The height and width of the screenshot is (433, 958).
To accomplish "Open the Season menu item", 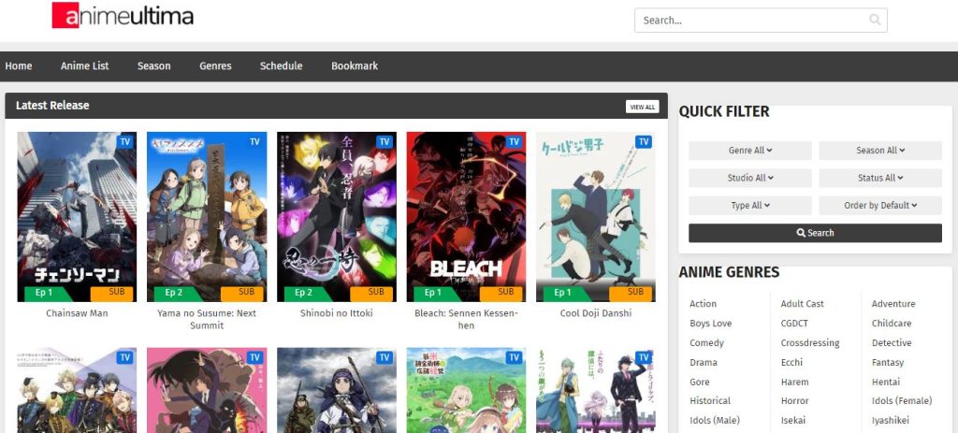I will tap(154, 66).
